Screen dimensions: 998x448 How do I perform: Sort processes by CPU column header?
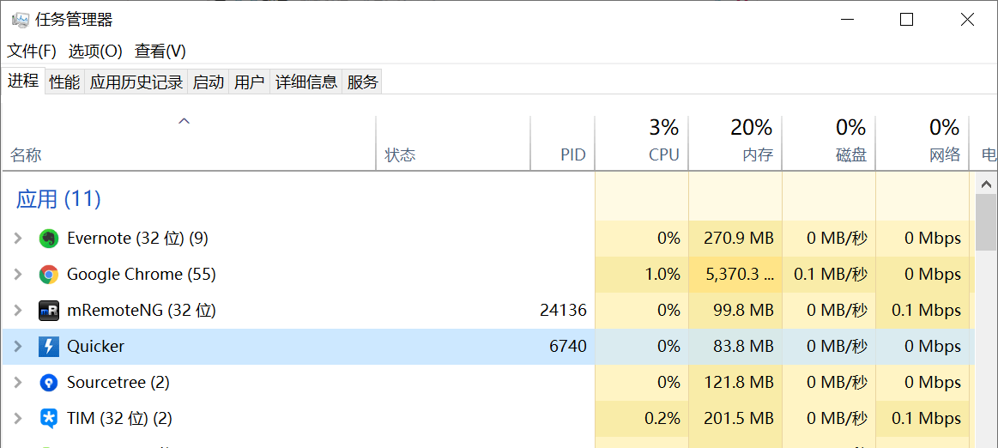pos(663,154)
